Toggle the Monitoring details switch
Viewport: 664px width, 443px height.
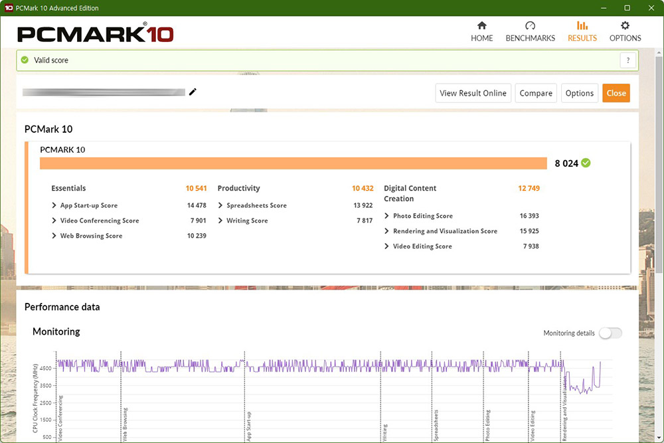[x=611, y=333]
